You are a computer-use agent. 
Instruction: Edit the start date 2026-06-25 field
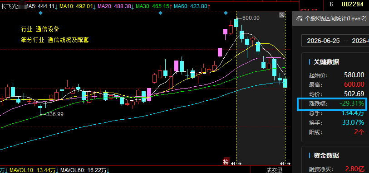(x=323, y=41)
